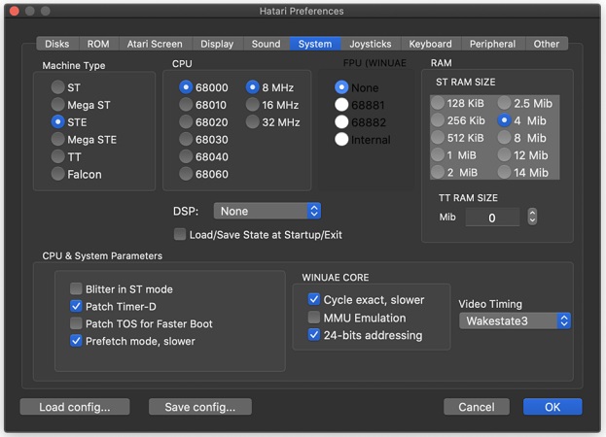The image size is (606, 437).
Task: Enable Blitter in ST mode
Action: 77,289
